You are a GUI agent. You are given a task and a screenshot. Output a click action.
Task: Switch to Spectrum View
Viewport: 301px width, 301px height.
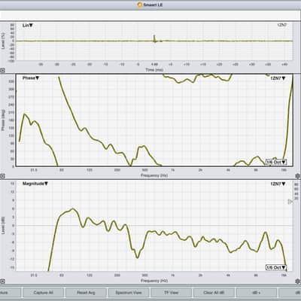pos(129,293)
